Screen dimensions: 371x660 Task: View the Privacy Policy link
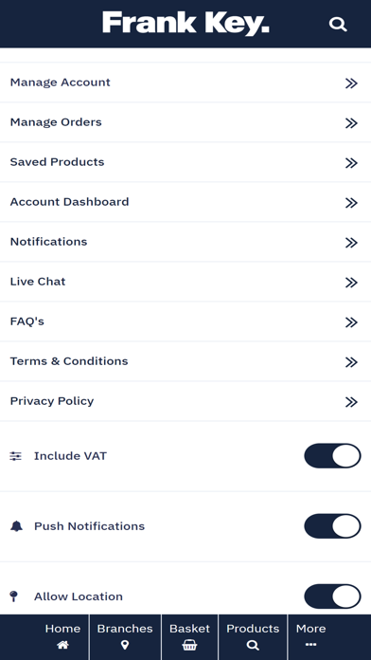(x=185, y=401)
